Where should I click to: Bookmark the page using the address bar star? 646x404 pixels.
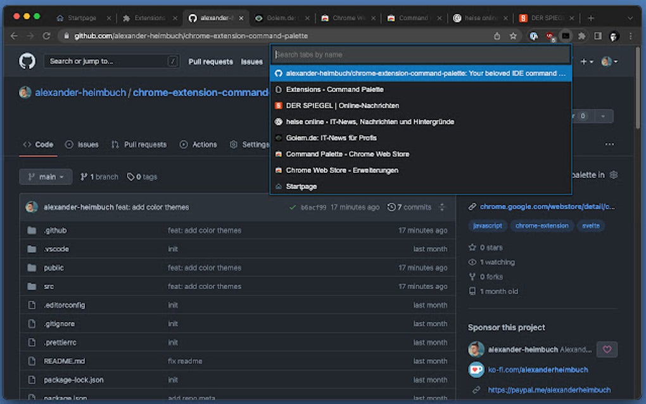pyautogui.click(x=513, y=37)
